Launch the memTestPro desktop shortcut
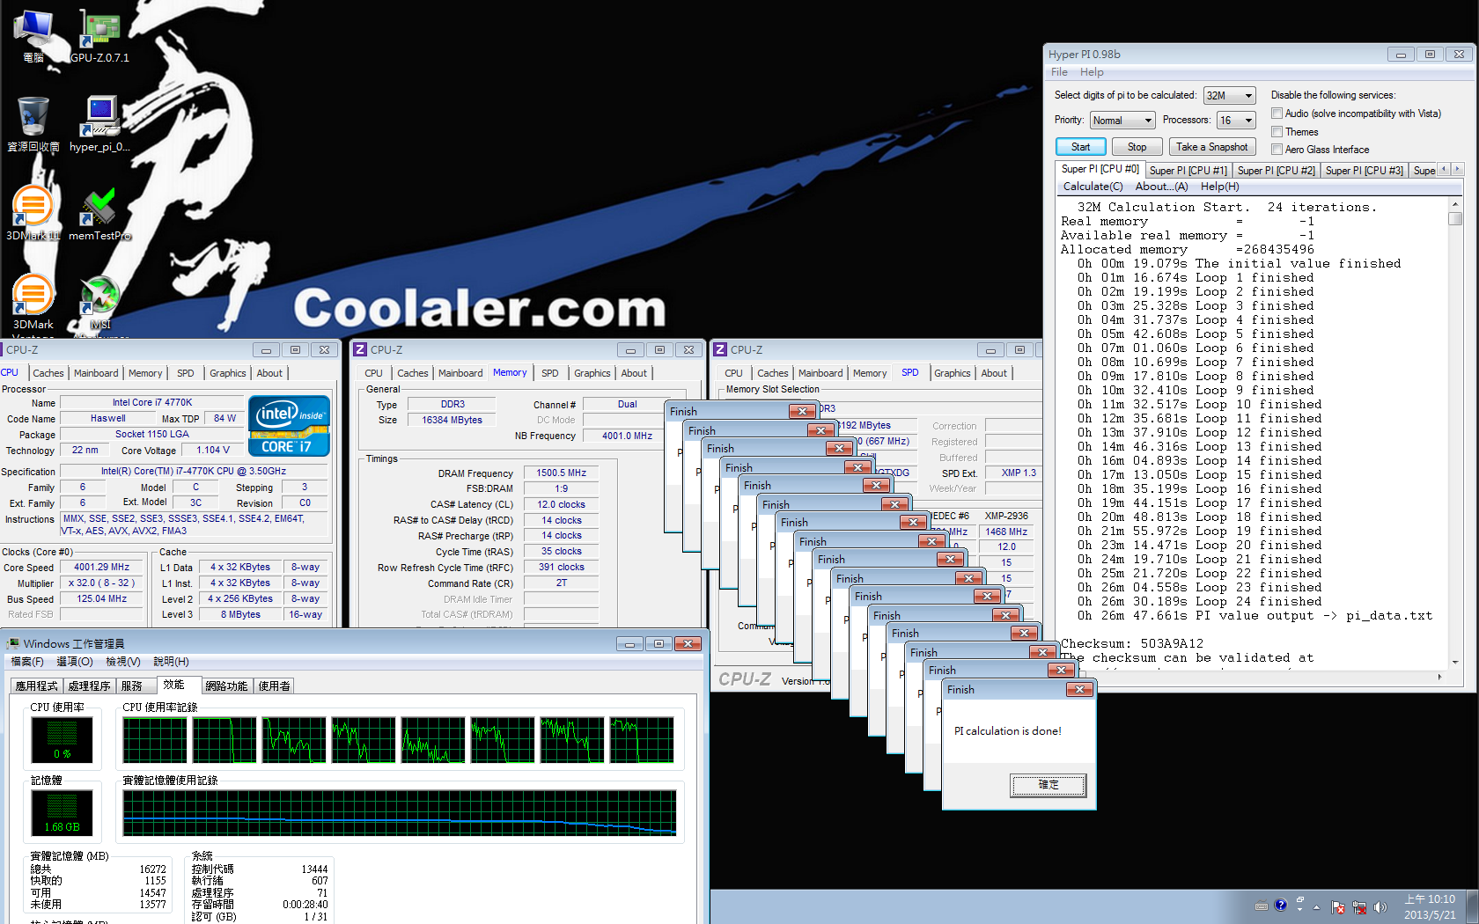 [x=99, y=213]
